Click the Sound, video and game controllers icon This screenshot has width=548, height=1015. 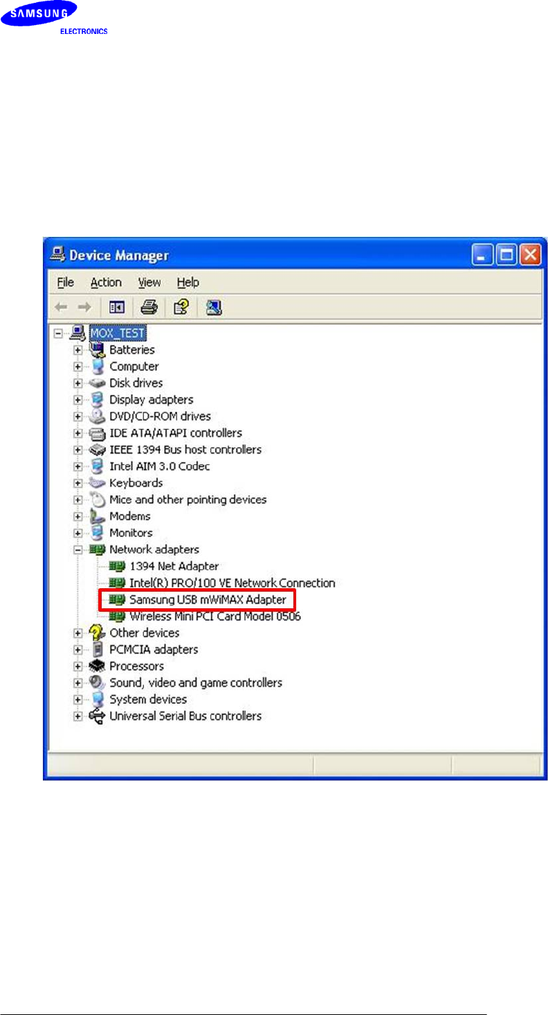pos(98,682)
